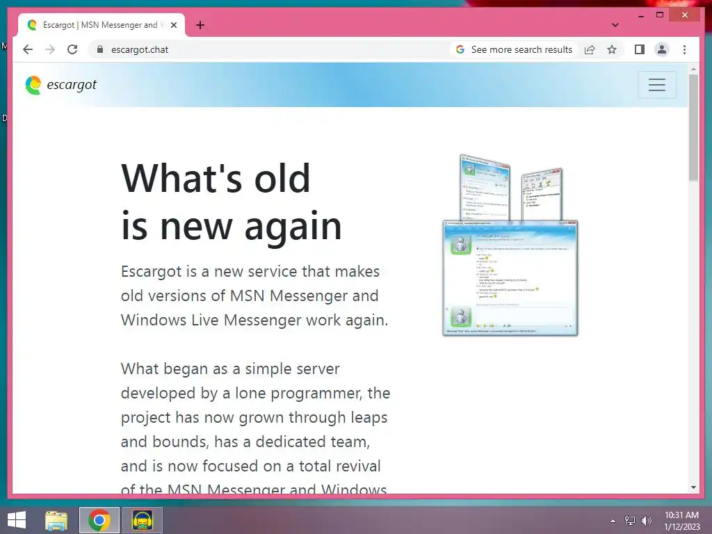Bookmark this tab with the star
The height and width of the screenshot is (534, 712).
click(x=612, y=49)
